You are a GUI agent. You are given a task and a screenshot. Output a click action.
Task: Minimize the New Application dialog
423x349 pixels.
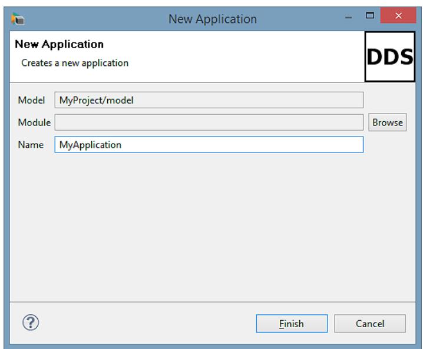point(348,17)
